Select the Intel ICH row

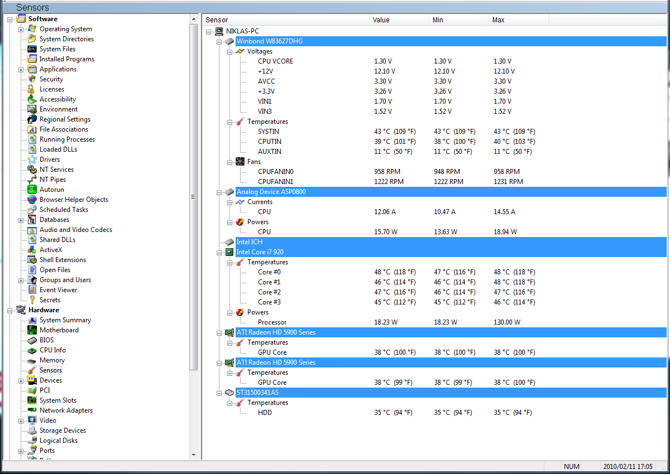click(x=451, y=242)
